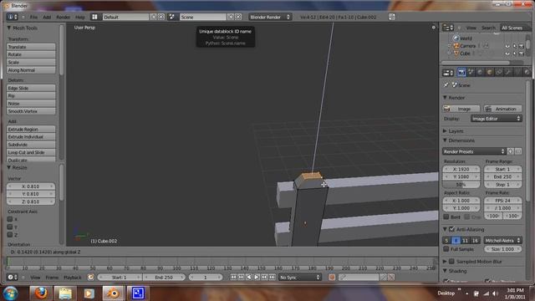Open the timeline Playback menu

(73, 278)
